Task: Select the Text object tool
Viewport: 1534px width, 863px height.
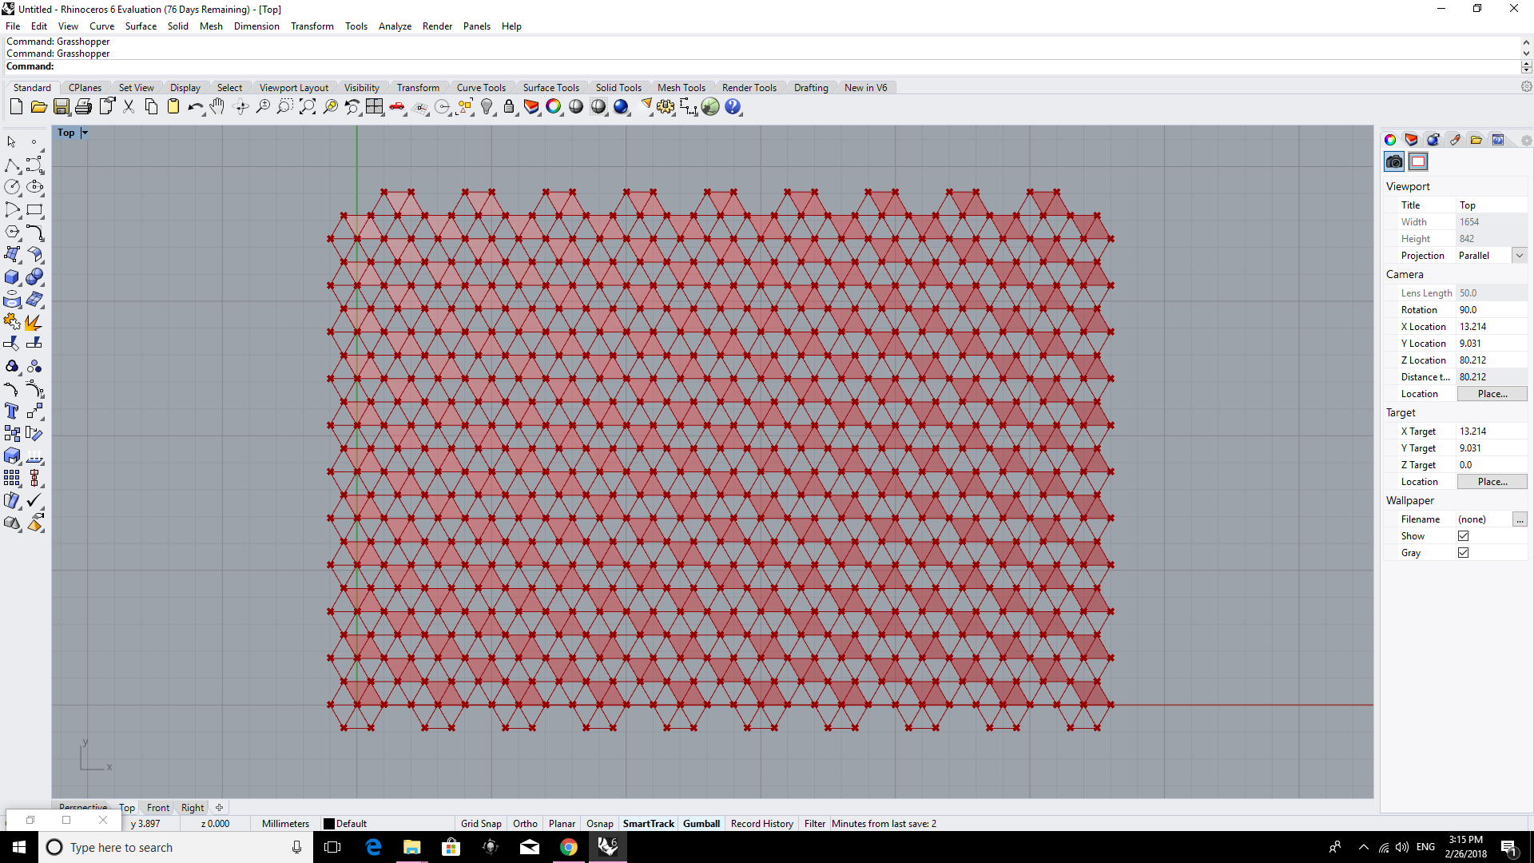Action: coord(12,411)
